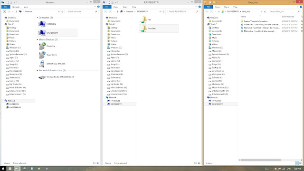Open help in the New_Nas window
304x171 pixels.
click(x=301, y=7)
